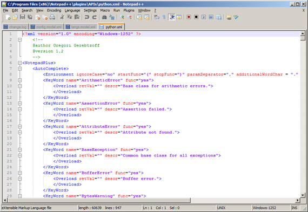Click the Replace toolbar icon
The width and height of the screenshot is (308, 212).
[112, 17]
